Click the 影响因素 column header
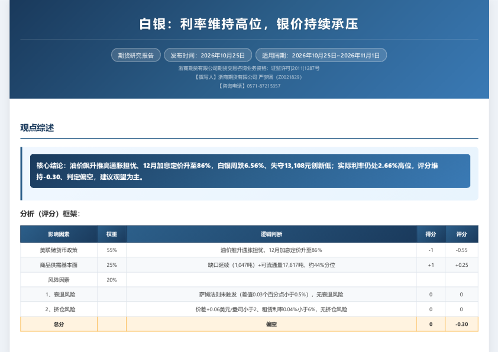 point(59,234)
